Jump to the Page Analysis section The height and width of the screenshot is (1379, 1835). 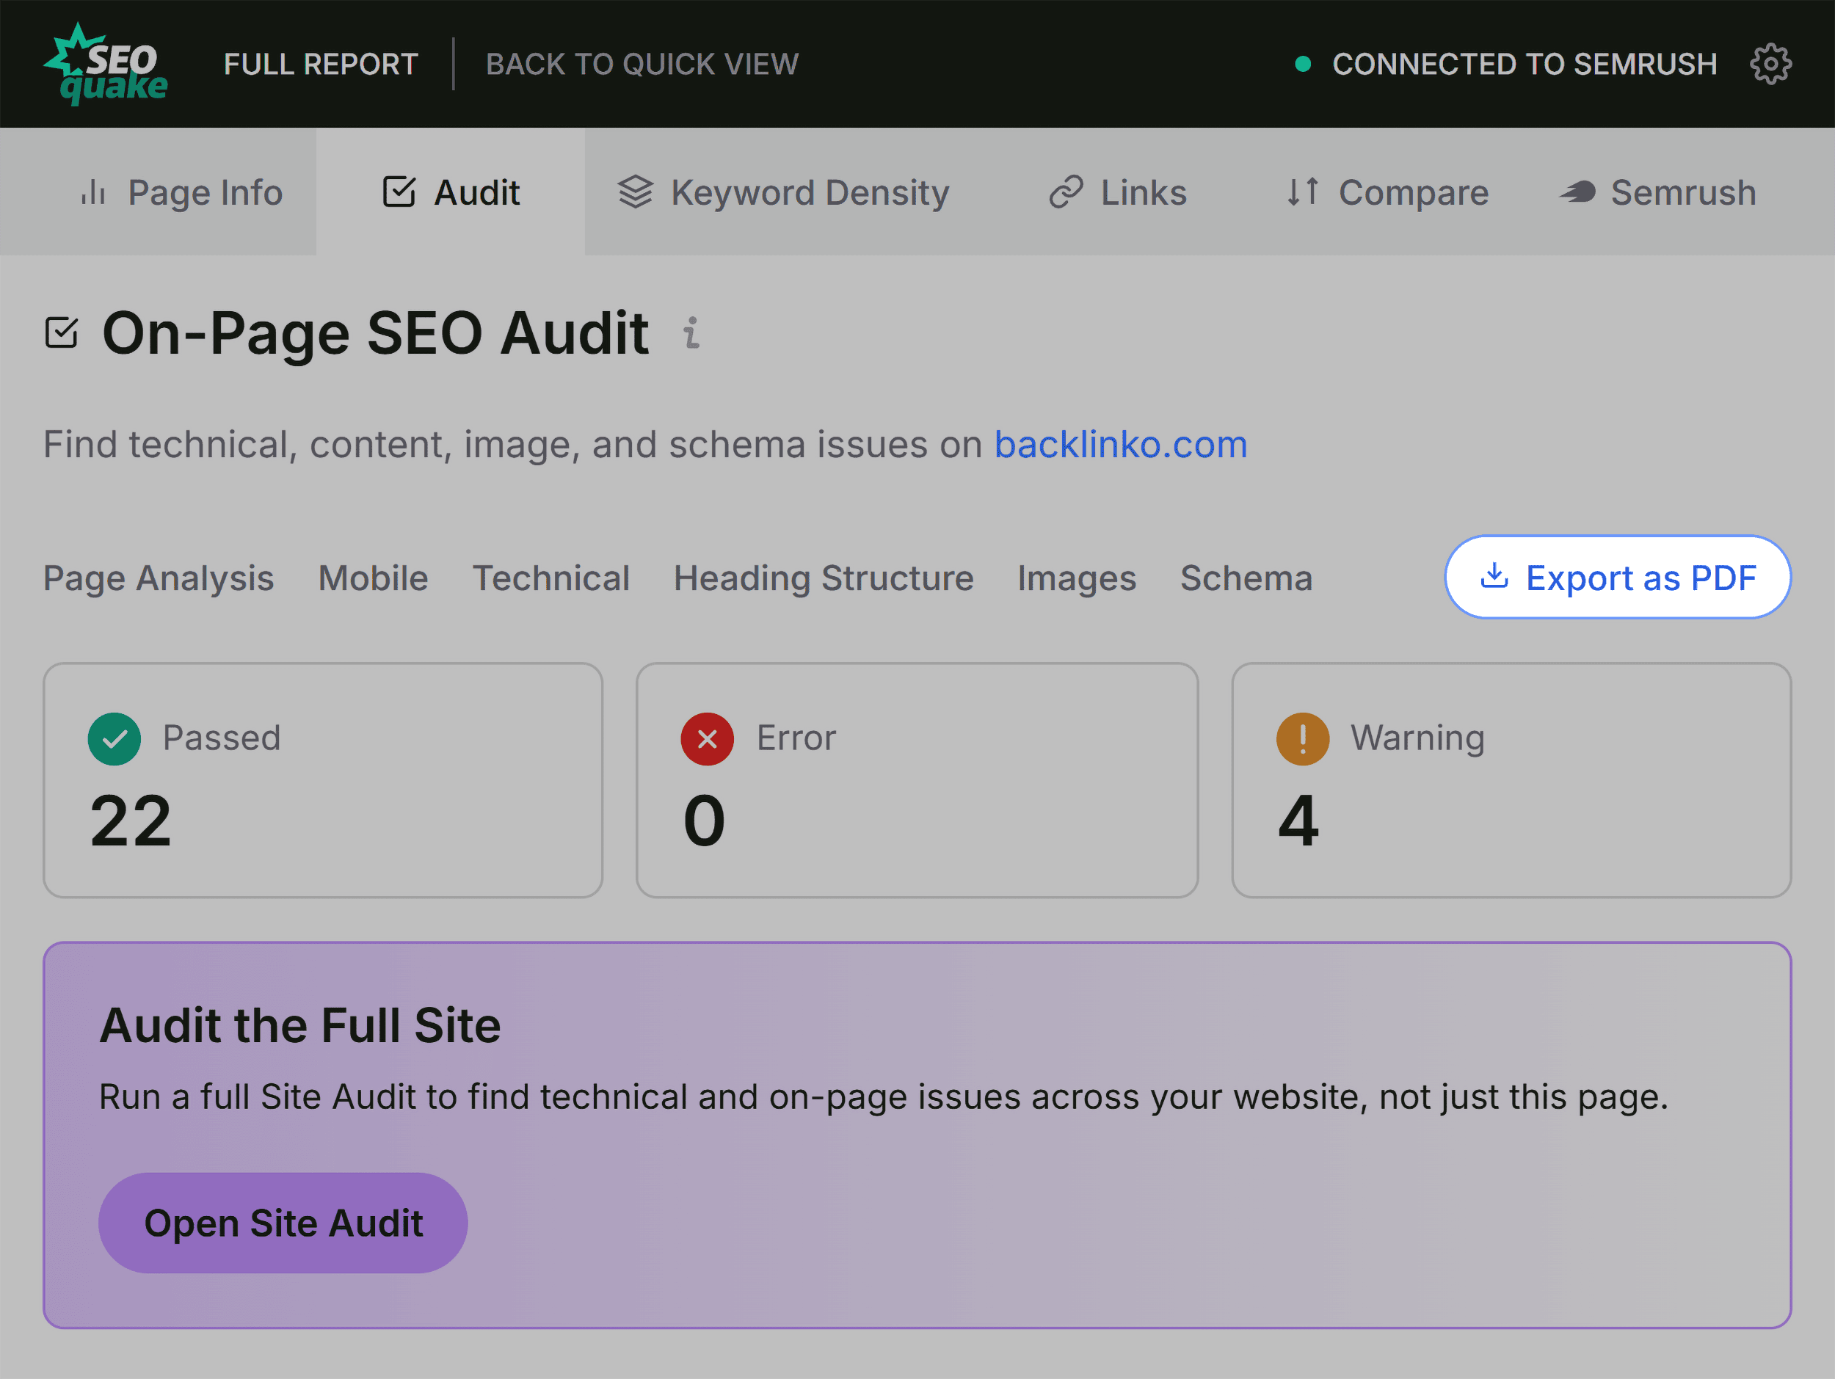pyautogui.click(x=159, y=578)
